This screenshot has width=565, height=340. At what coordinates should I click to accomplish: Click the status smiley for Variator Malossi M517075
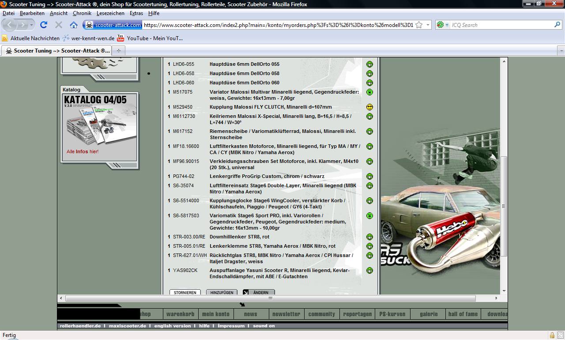(x=369, y=92)
